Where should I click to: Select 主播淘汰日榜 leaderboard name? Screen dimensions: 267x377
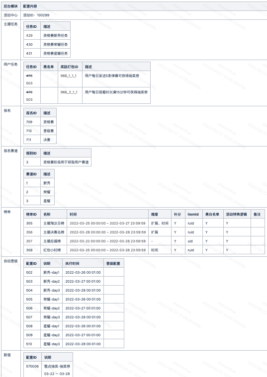(x=54, y=223)
